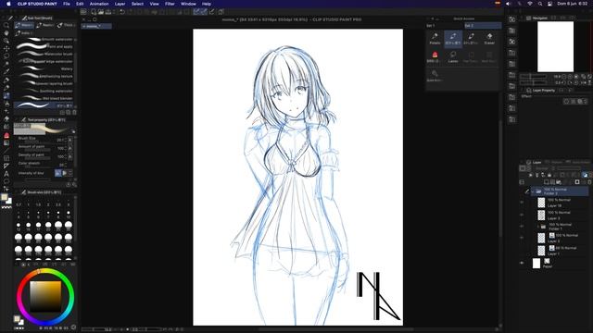
Task: Click the Navigator panel icon
Action: pos(529,18)
